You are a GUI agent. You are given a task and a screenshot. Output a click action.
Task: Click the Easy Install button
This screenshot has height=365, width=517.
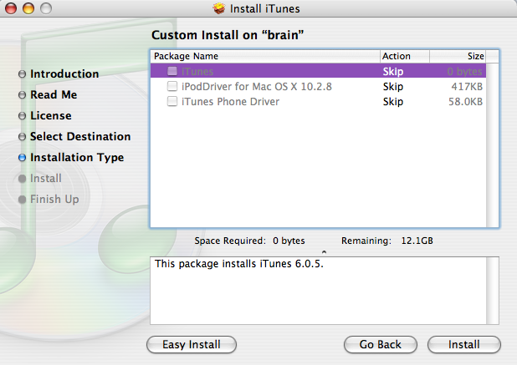[x=192, y=345]
